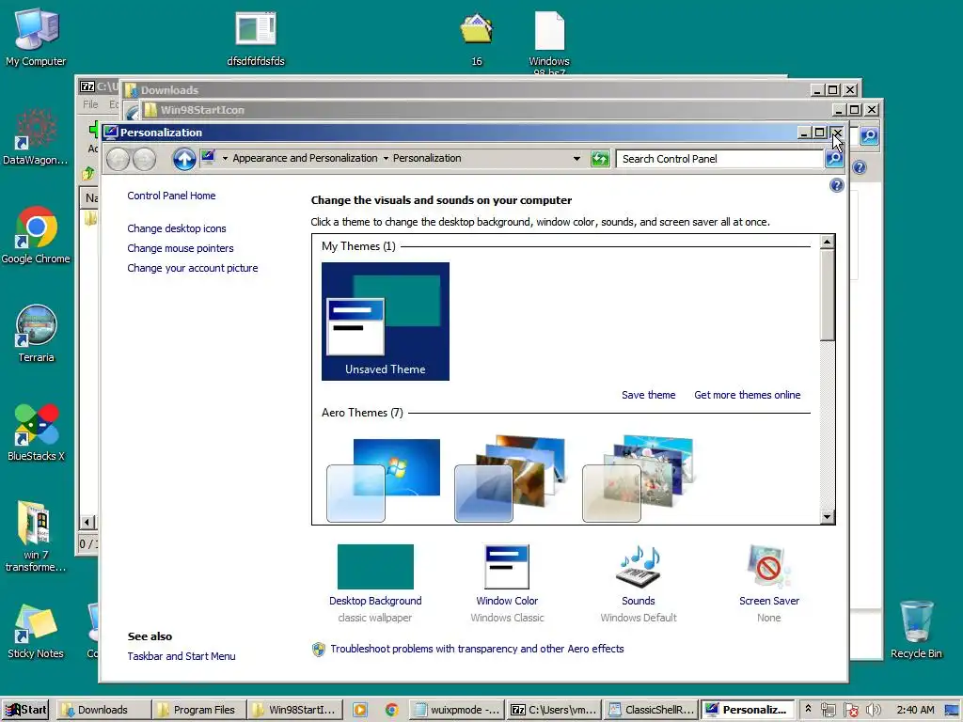Viewport: 963px width, 722px height.
Task: Switch to Win98StartI... taskbar button
Action: click(x=294, y=710)
